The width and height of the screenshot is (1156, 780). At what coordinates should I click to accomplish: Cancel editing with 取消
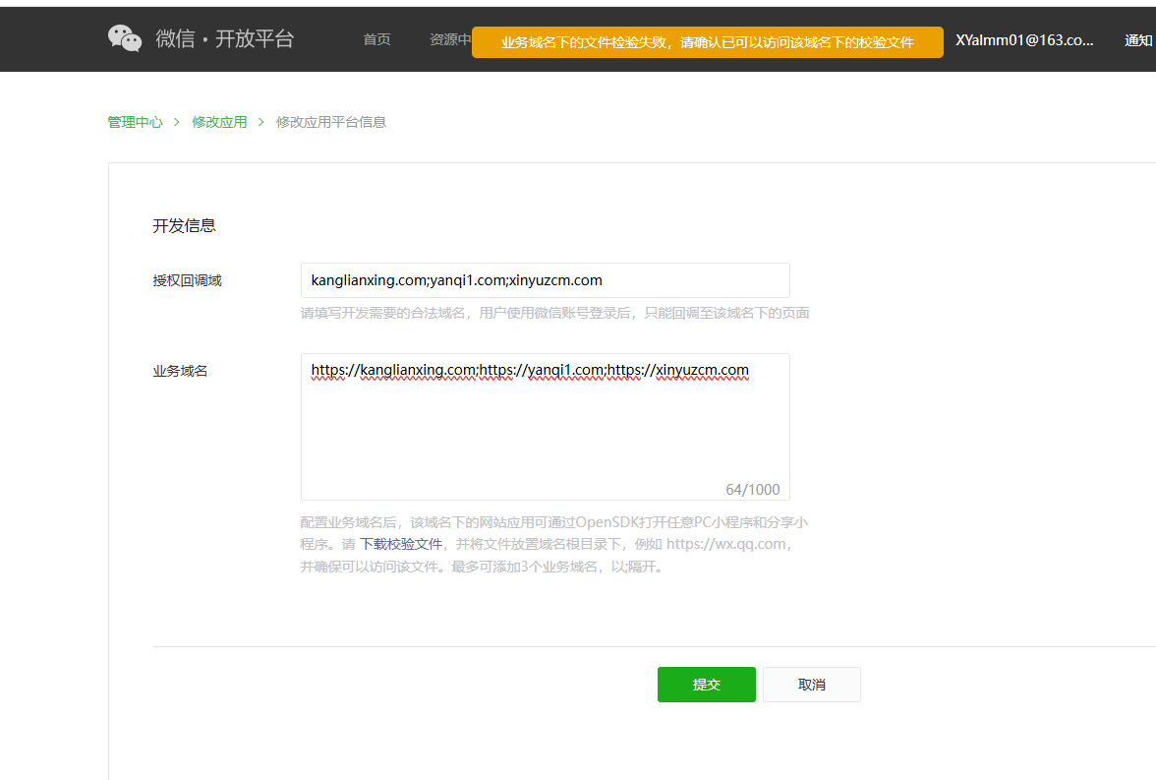(812, 684)
